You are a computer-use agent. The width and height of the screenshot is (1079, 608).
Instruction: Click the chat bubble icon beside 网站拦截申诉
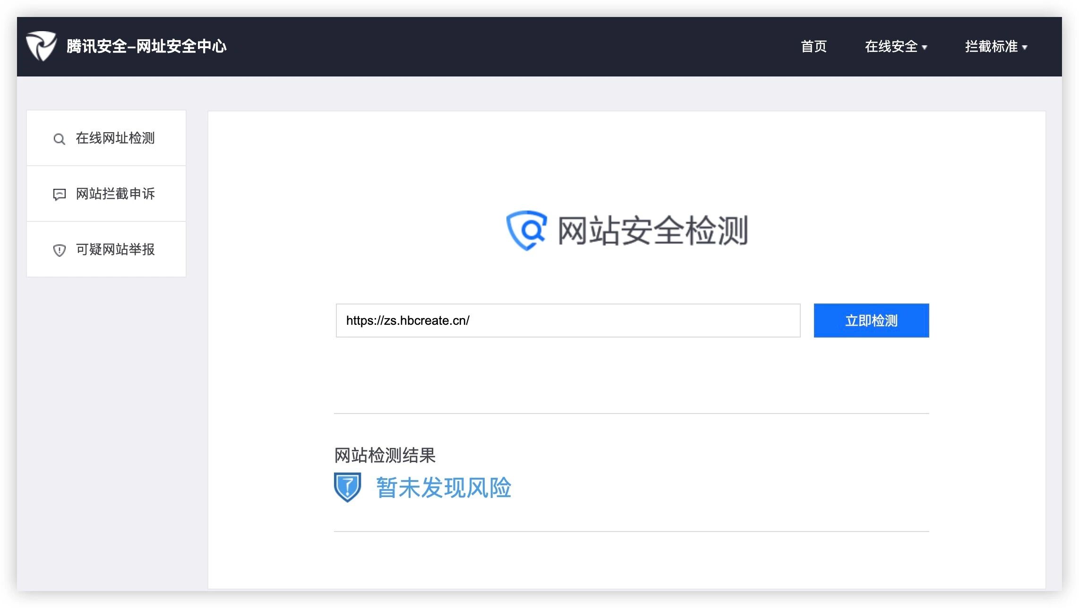click(59, 194)
